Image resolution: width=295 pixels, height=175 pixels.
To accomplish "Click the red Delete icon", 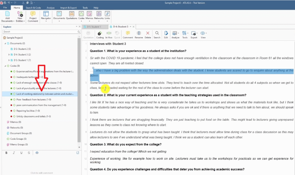I will (x=148, y=34).
